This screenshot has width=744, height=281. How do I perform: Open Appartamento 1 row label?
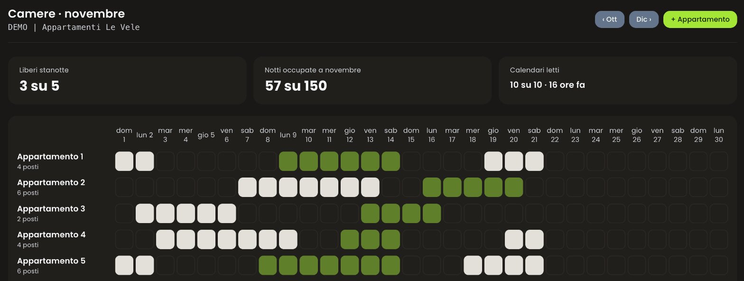pos(50,157)
